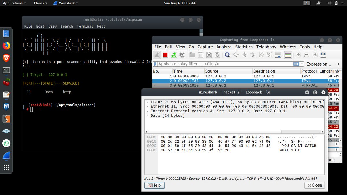
Task: Find a packet using the magnifier icon
Action: pos(228,55)
